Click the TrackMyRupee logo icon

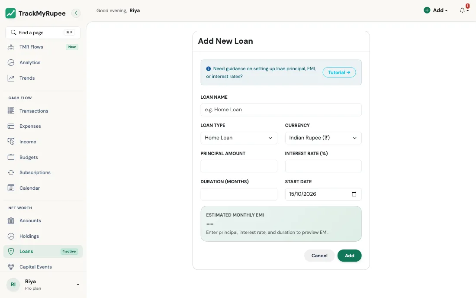tap(11, 13)
